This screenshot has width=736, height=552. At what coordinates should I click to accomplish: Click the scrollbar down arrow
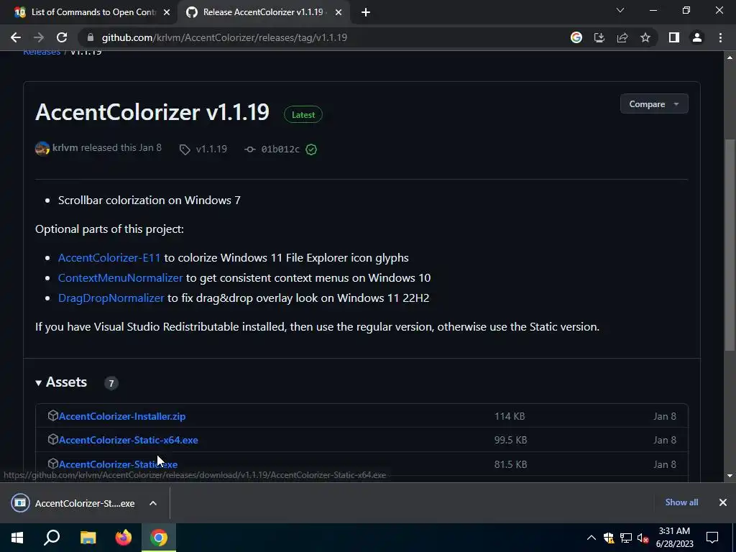730,476
